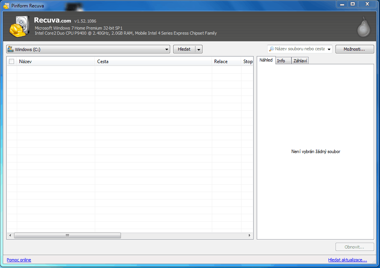The image size is (380, 268).
Task: Click Hledat aktualizace link
Action: [x=348, y=260]
